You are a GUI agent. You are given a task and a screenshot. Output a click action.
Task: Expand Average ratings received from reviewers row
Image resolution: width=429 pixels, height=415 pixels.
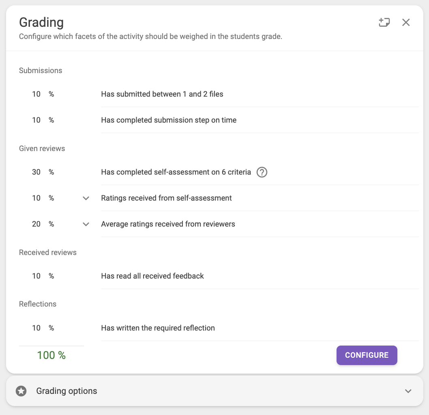click(86, 224)
